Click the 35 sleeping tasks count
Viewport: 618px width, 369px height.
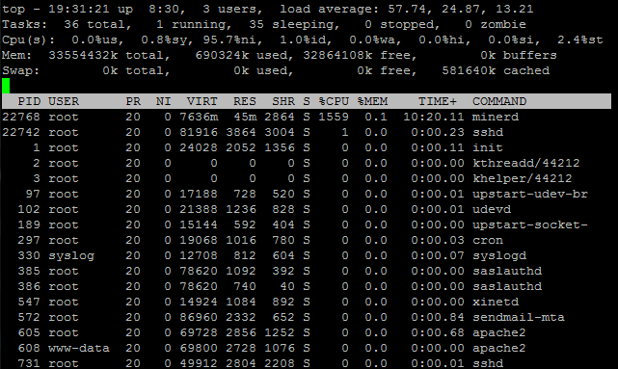[294, 24]
